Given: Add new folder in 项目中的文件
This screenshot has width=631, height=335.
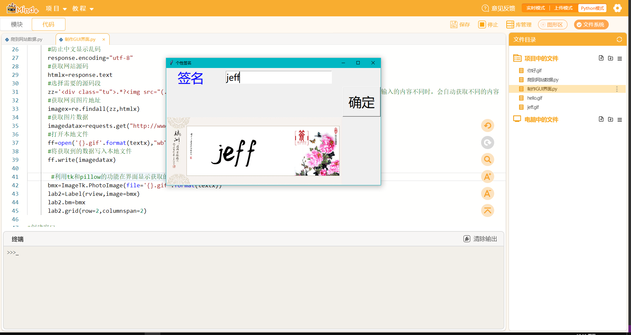Looking at the screenshot, I should tap(610, 58).
